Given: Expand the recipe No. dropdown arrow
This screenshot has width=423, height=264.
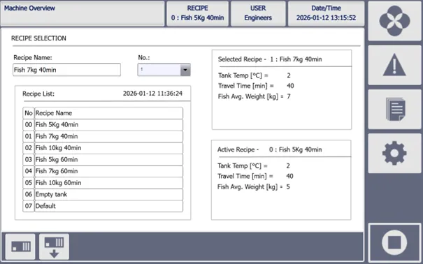Looking at the screenshot, I should [185, 70].
